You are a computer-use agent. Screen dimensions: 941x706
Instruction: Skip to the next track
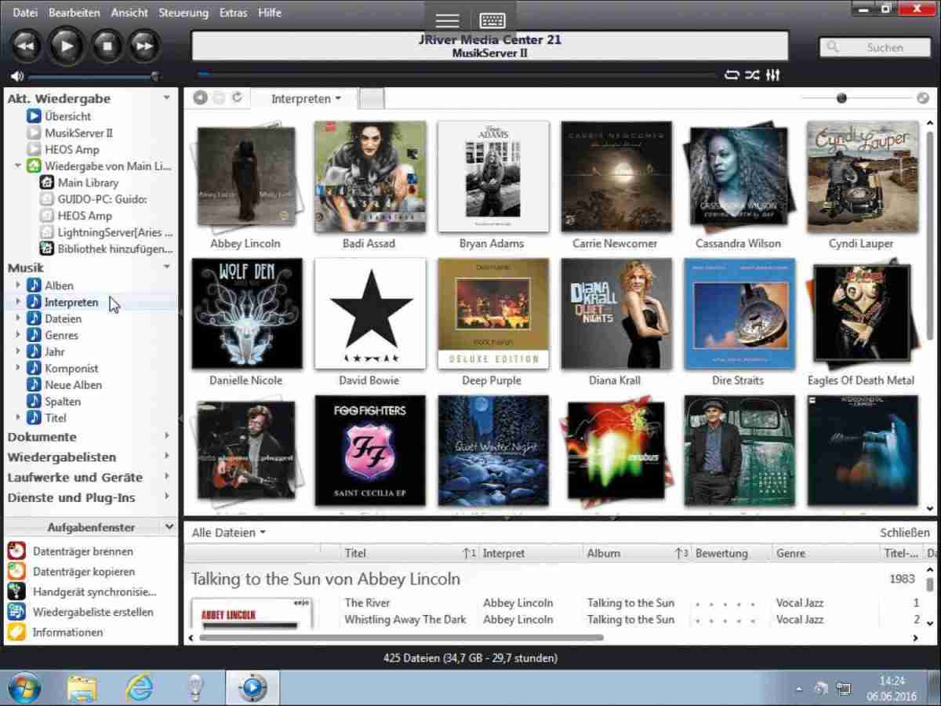tap(145, 46)
